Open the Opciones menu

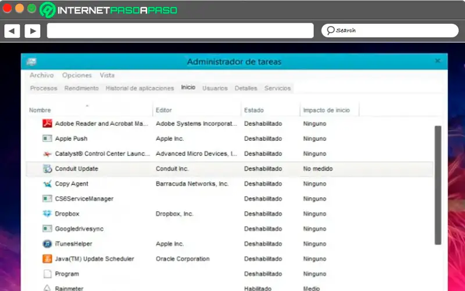pyautogui.click(x=77, y=75)
